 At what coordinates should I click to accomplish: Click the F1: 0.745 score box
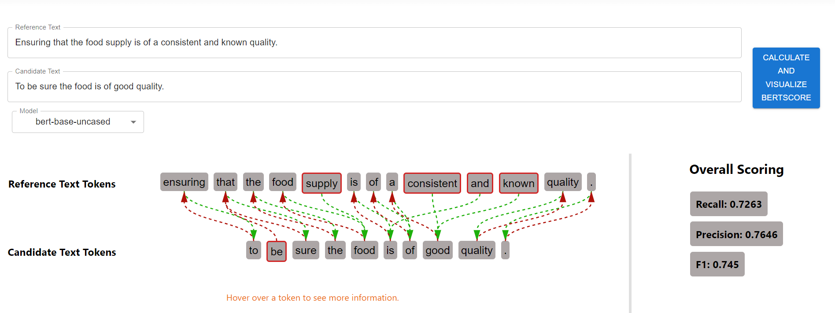(717, 264)
